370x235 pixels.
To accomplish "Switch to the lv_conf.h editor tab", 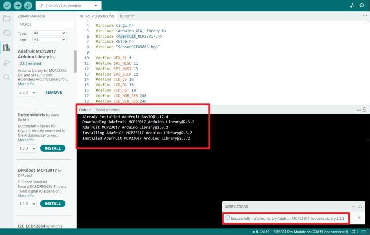I will point(127,16).
